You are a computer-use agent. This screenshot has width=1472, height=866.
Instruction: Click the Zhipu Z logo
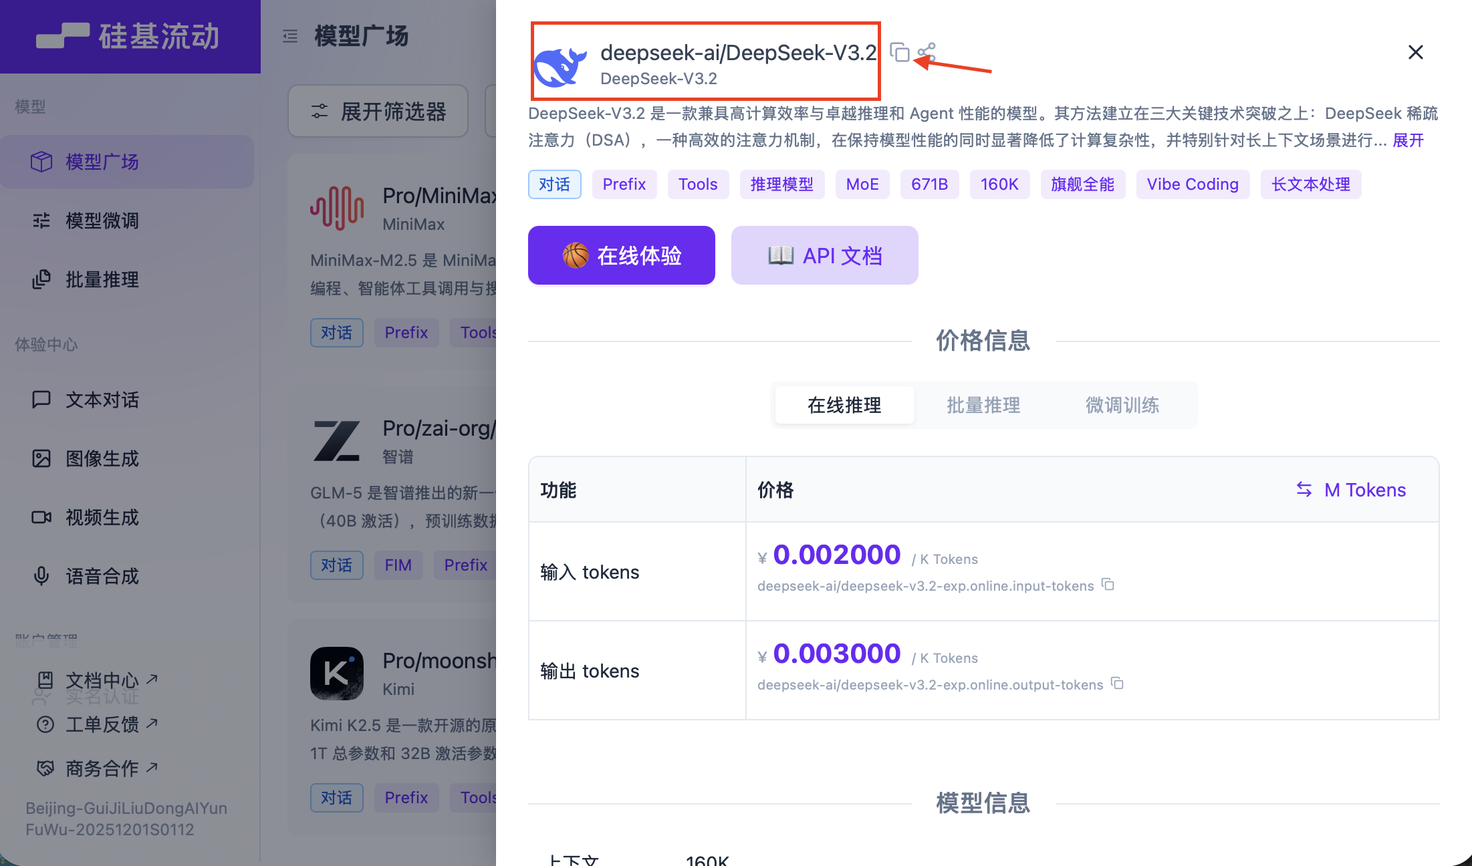click(337, 441)
